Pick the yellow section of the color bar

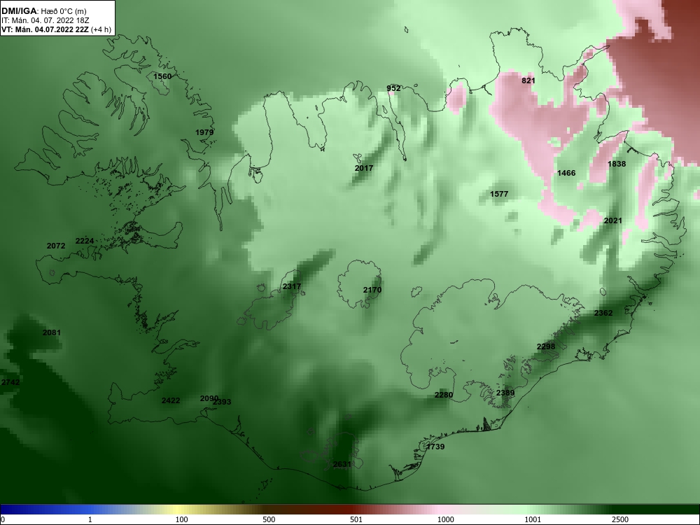(x=178, y=510)
